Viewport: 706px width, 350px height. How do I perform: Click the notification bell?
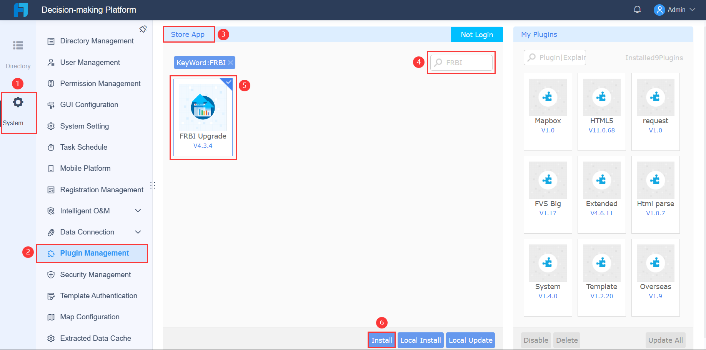point(637,9)
